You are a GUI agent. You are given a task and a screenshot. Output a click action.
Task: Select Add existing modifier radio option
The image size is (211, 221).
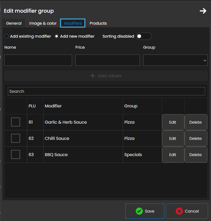click(x=6, y=36)
